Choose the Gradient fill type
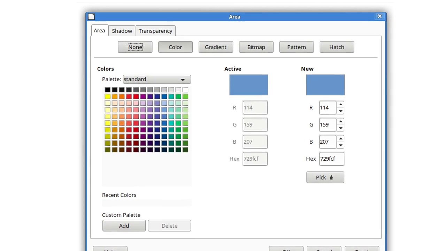This screenshot has width=446, height=251. coord(216,47)
